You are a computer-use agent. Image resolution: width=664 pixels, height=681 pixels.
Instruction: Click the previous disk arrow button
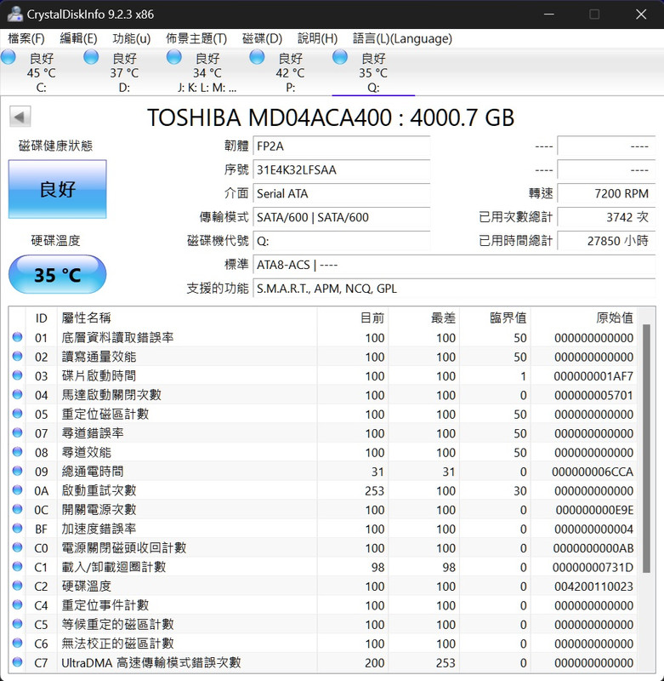(20, 117)
